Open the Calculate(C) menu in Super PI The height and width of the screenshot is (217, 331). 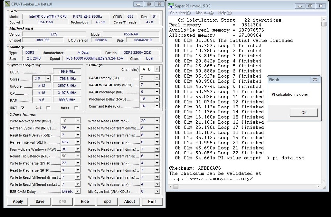click(180, 13)
